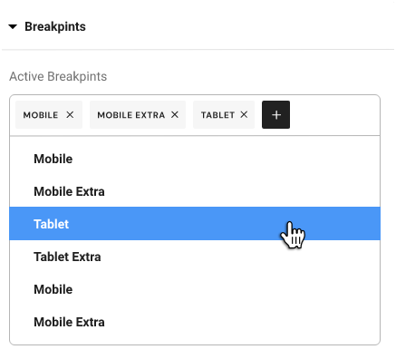Click empty field area beside plus button
Viewport: 396px width, 359px height.
(x=333, y=115)
